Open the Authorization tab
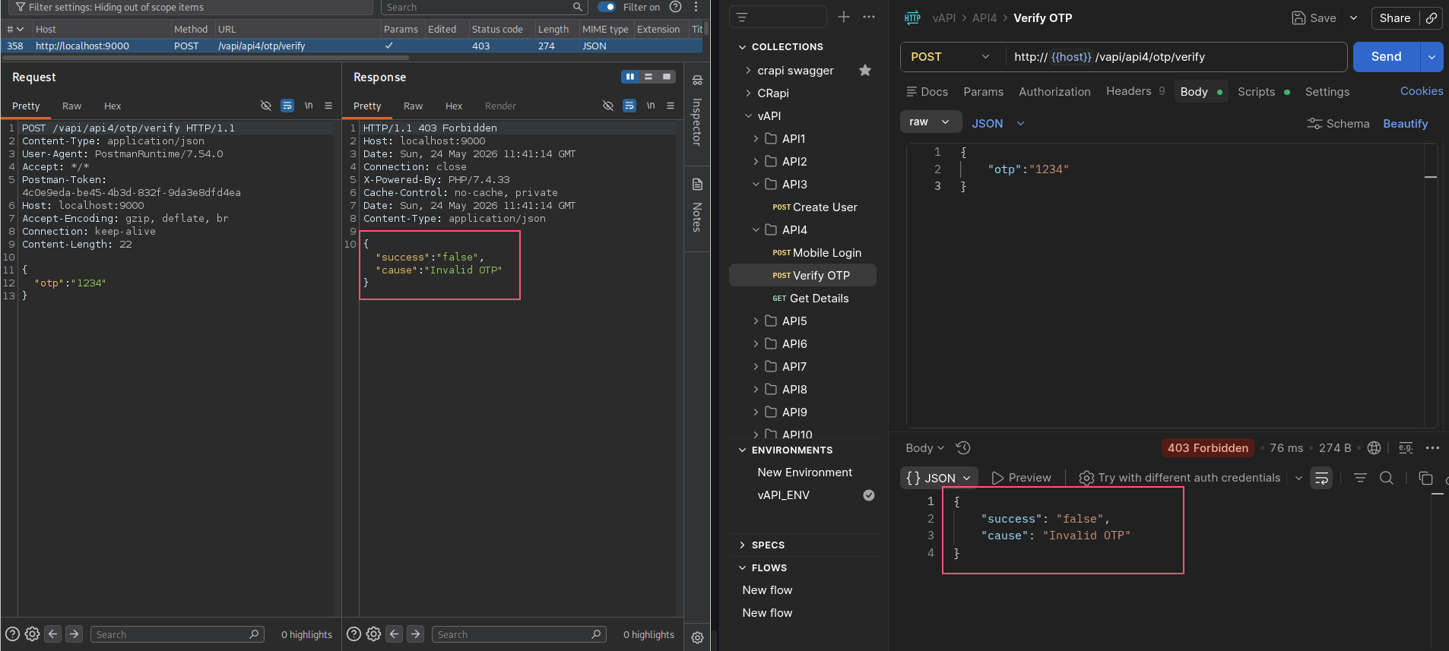This screenshot has height=651, width=1449. point(1054,92)
